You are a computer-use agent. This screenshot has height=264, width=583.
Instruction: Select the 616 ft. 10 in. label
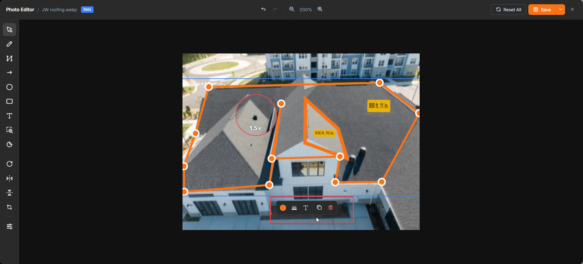[325, 133]
